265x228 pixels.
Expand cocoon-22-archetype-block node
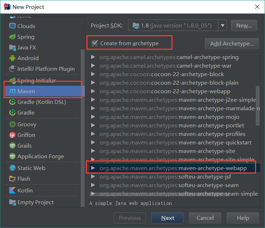[x=93, y=74]
